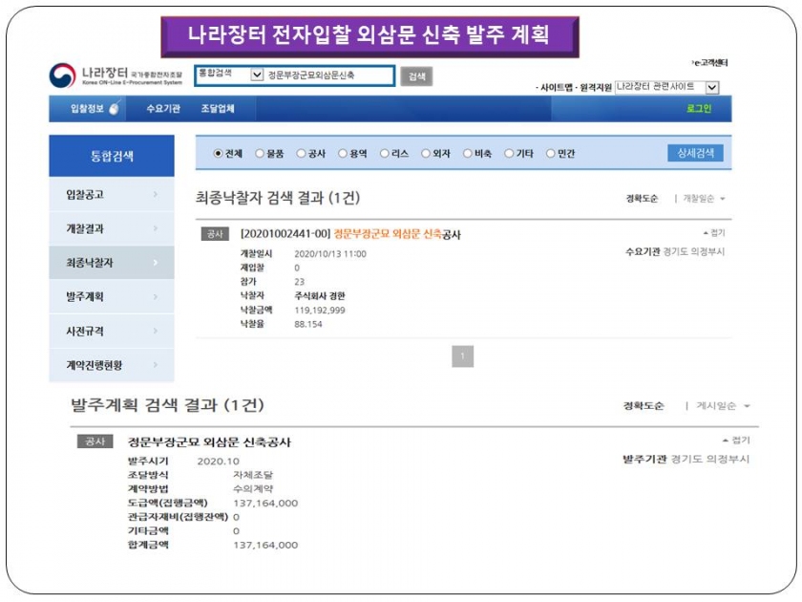Click the mouse icon beside 입찰정보

(115, 107)
